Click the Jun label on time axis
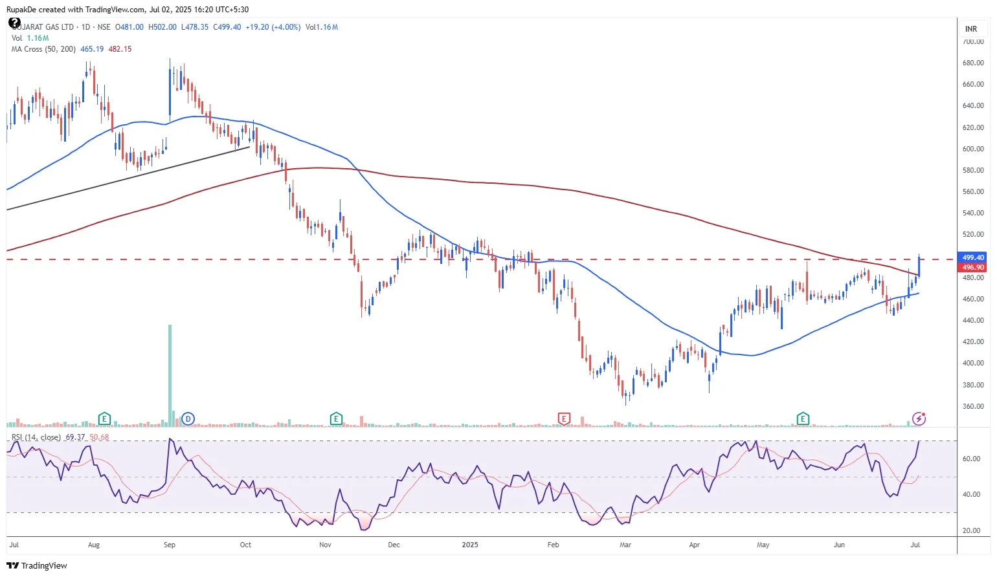This screenshot has height=577, width=997. tap(839, 545)
